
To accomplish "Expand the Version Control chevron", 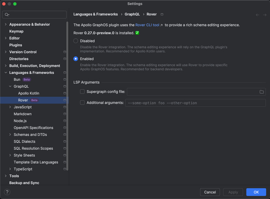I will coord(6,52).
